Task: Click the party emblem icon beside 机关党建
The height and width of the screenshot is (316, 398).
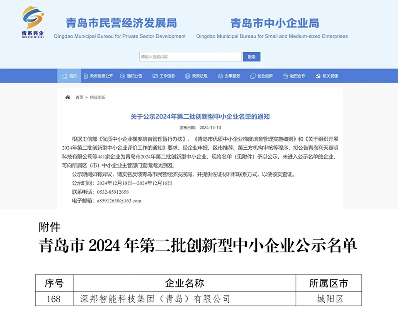Action: pyautogui.click(x=318, y=76)
